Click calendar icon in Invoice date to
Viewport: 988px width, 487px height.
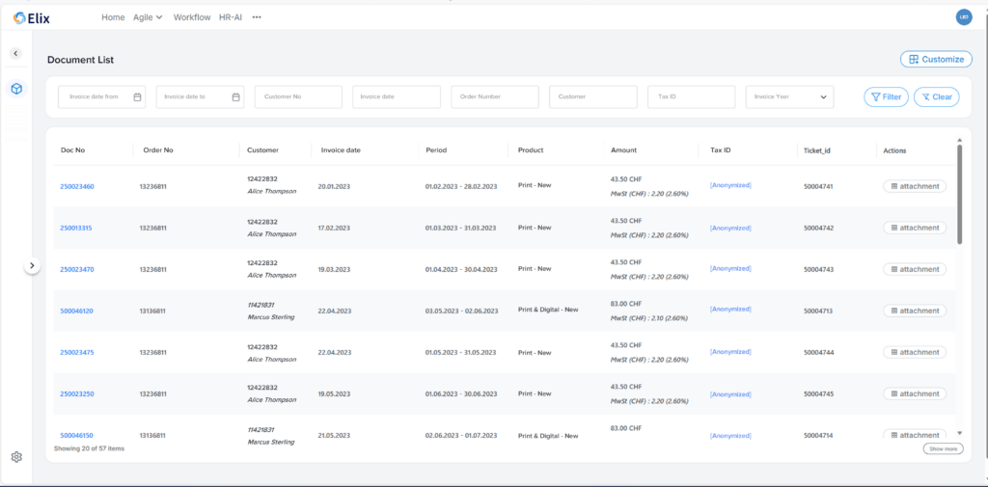click(x=236, y=97)
